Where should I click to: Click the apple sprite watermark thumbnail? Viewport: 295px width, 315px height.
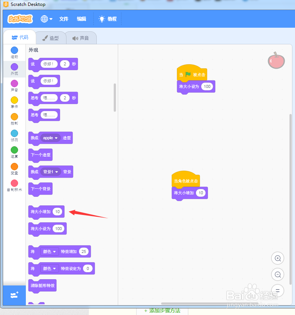pyautogui.click(x=276, y=61)
